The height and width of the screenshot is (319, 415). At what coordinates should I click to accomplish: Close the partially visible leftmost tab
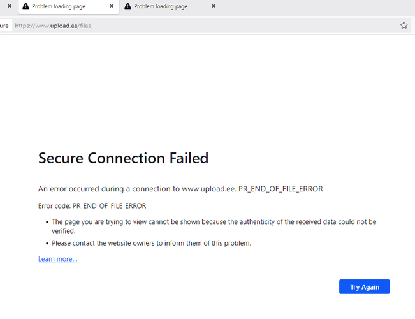(10, 6)
